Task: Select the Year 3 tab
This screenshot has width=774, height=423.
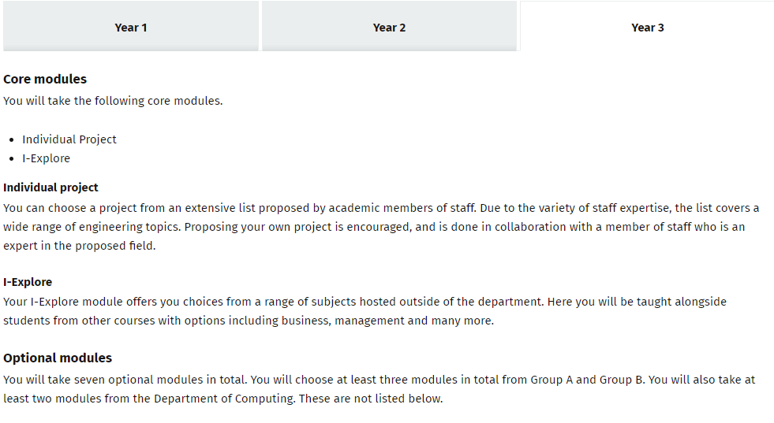Action: (x=647, y=28)
